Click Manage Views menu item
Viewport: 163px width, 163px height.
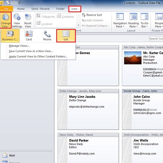click(x=19, y=46)
